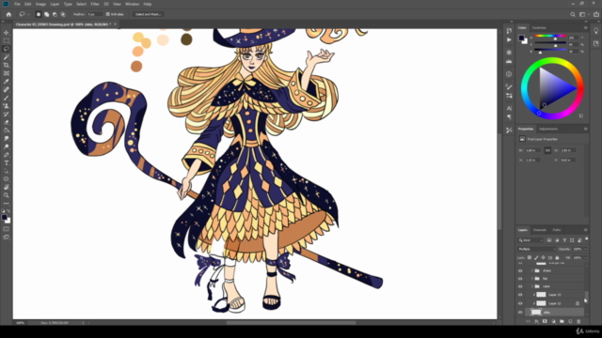Toggle lock all padlock icon
602x338 pixels.
click(557, 257)
